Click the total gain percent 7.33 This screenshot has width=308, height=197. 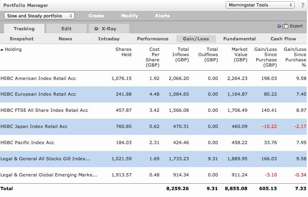pos(301,189)
